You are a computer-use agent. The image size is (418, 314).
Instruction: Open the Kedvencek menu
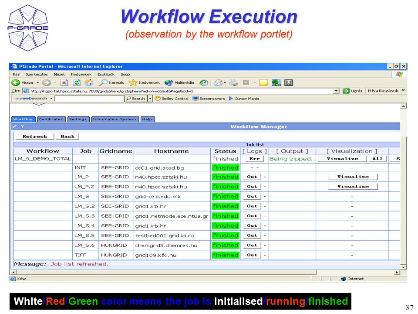click(x=81, y=74)
